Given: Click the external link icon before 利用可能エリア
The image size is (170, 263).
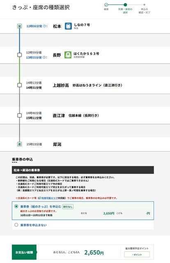Looking at the screenshot, I should 40,198.
